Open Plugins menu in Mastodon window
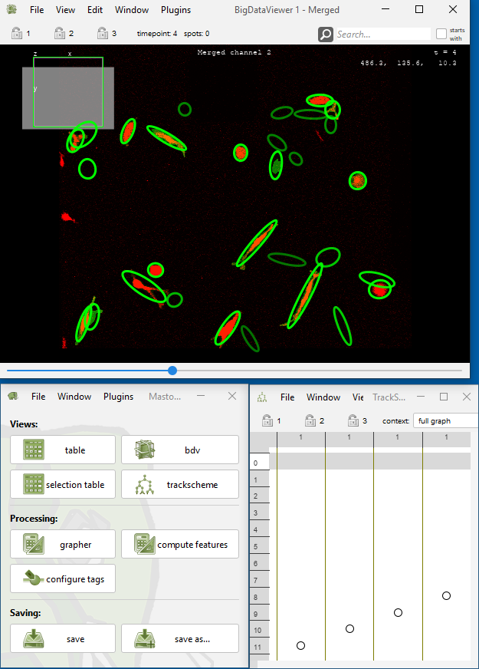This screenshot has height=669, width=479. point(118,397)
